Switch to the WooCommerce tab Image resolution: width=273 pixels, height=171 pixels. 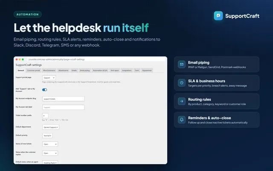[x=49, y=70]
